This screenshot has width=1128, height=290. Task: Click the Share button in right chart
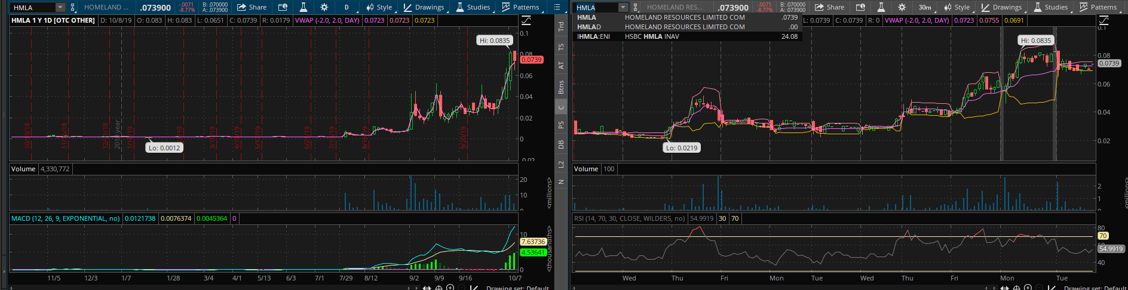pos(829,7)
